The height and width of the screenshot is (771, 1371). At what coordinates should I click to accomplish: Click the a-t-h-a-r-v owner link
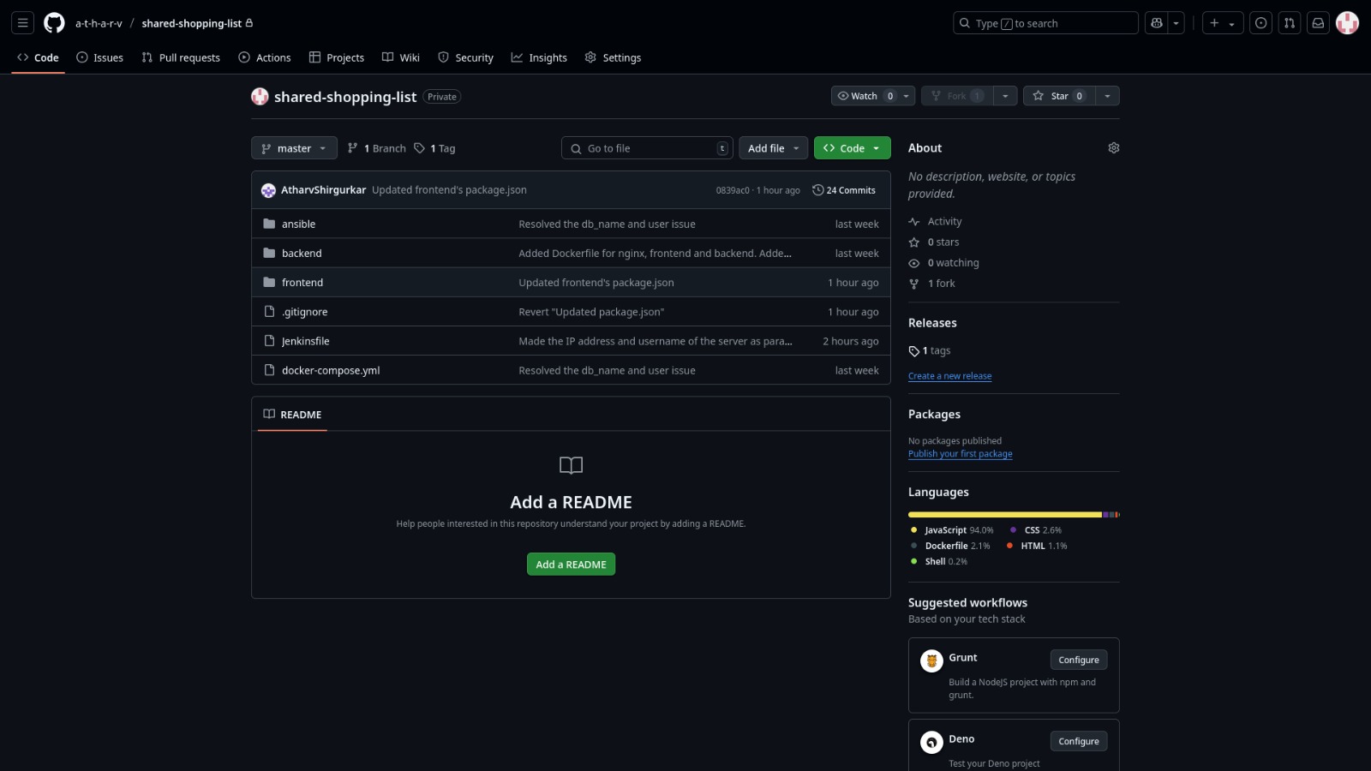point(99,23)
